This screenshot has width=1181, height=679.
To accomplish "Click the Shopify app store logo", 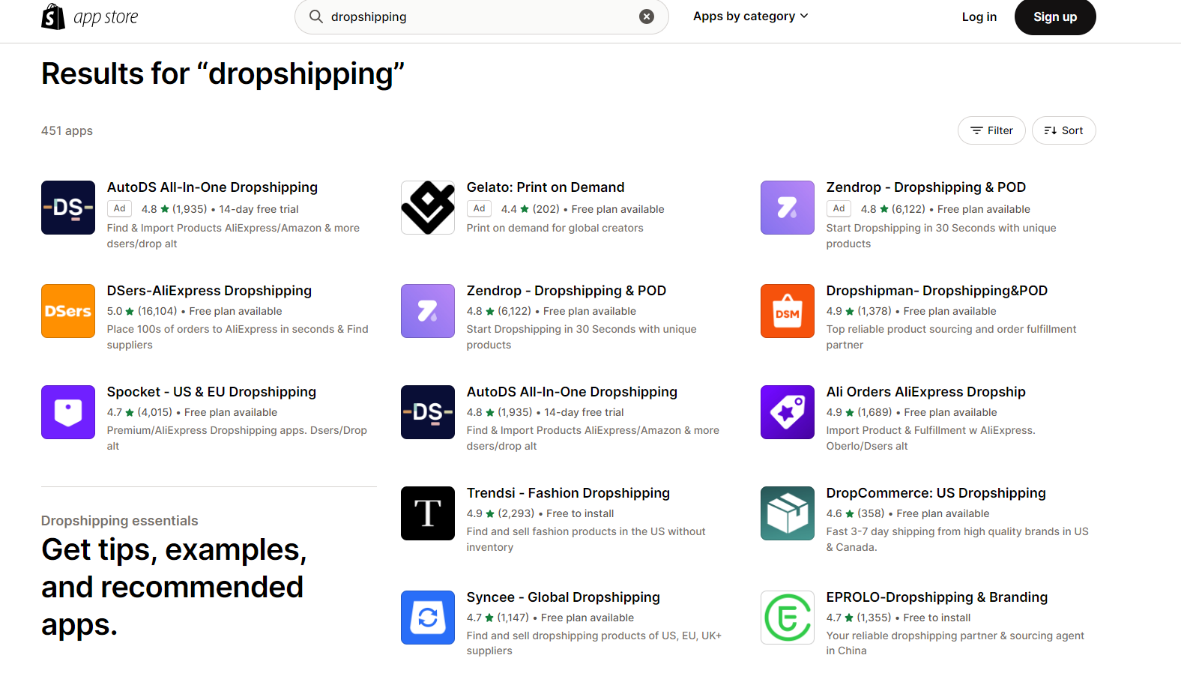I will tap(90, 16).
